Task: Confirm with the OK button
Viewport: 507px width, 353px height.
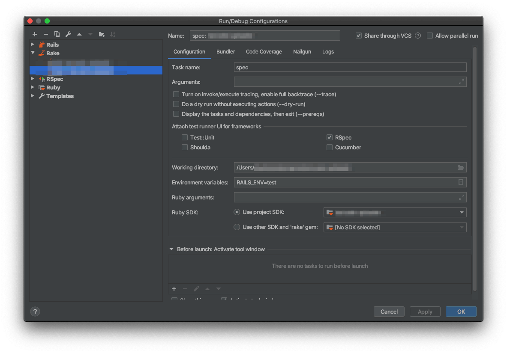Action: coord(461,311)
